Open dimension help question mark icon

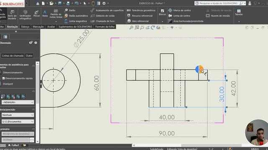coord(36,42)
